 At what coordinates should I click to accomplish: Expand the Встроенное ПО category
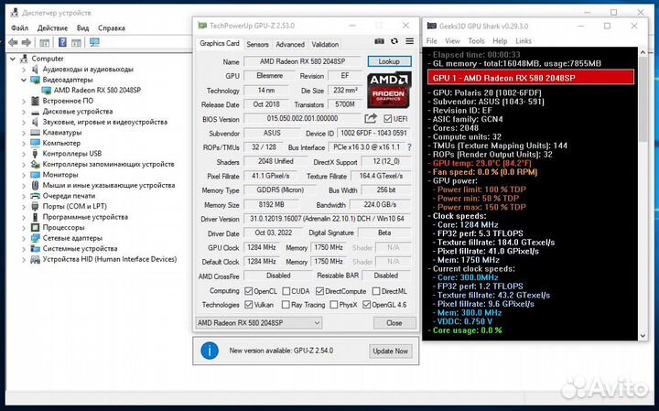click(24, 101)
